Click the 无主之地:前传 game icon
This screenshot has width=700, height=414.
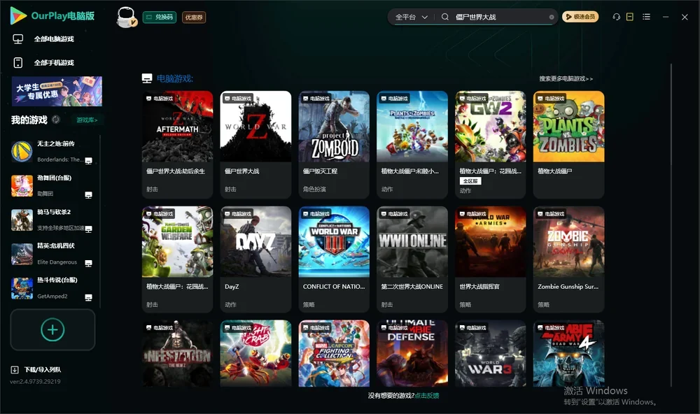point(22,152)
